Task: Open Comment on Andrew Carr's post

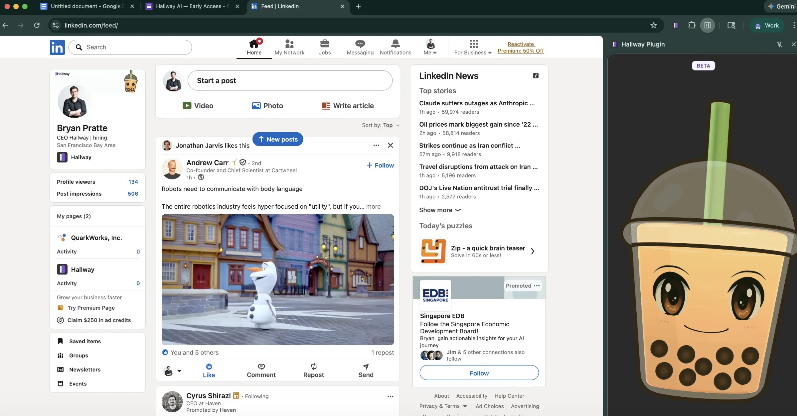Action: tap(261, 366)
